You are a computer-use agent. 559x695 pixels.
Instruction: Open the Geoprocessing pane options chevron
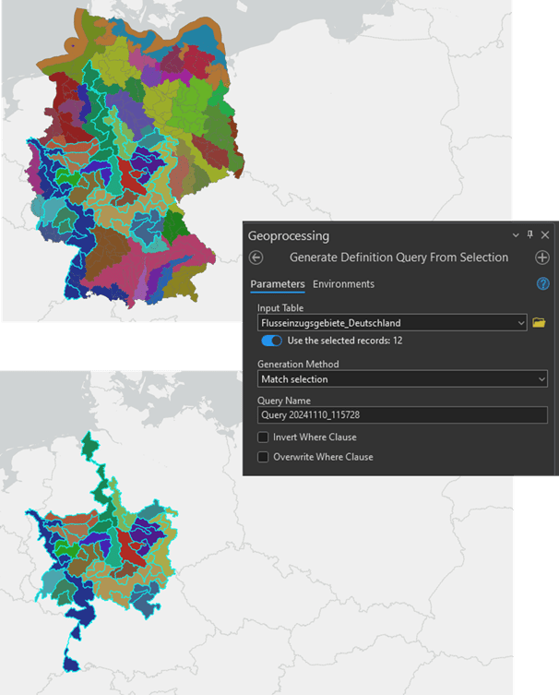516,235
